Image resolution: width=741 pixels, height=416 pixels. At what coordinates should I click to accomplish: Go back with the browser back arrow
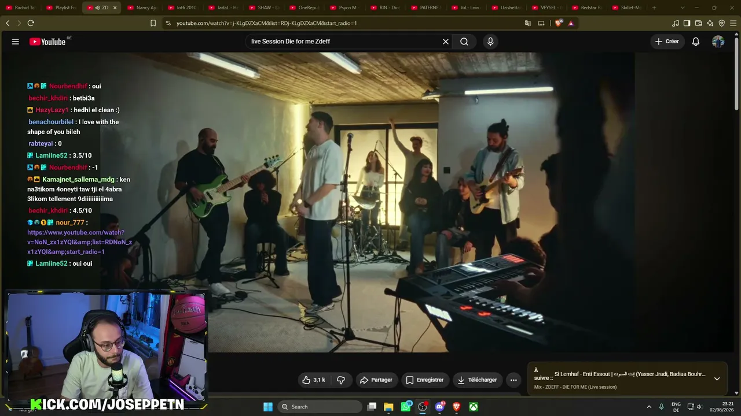(x=8, y=23)
